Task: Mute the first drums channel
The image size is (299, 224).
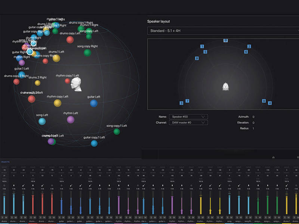Action: pyautogui.click(x=6, y=217)
